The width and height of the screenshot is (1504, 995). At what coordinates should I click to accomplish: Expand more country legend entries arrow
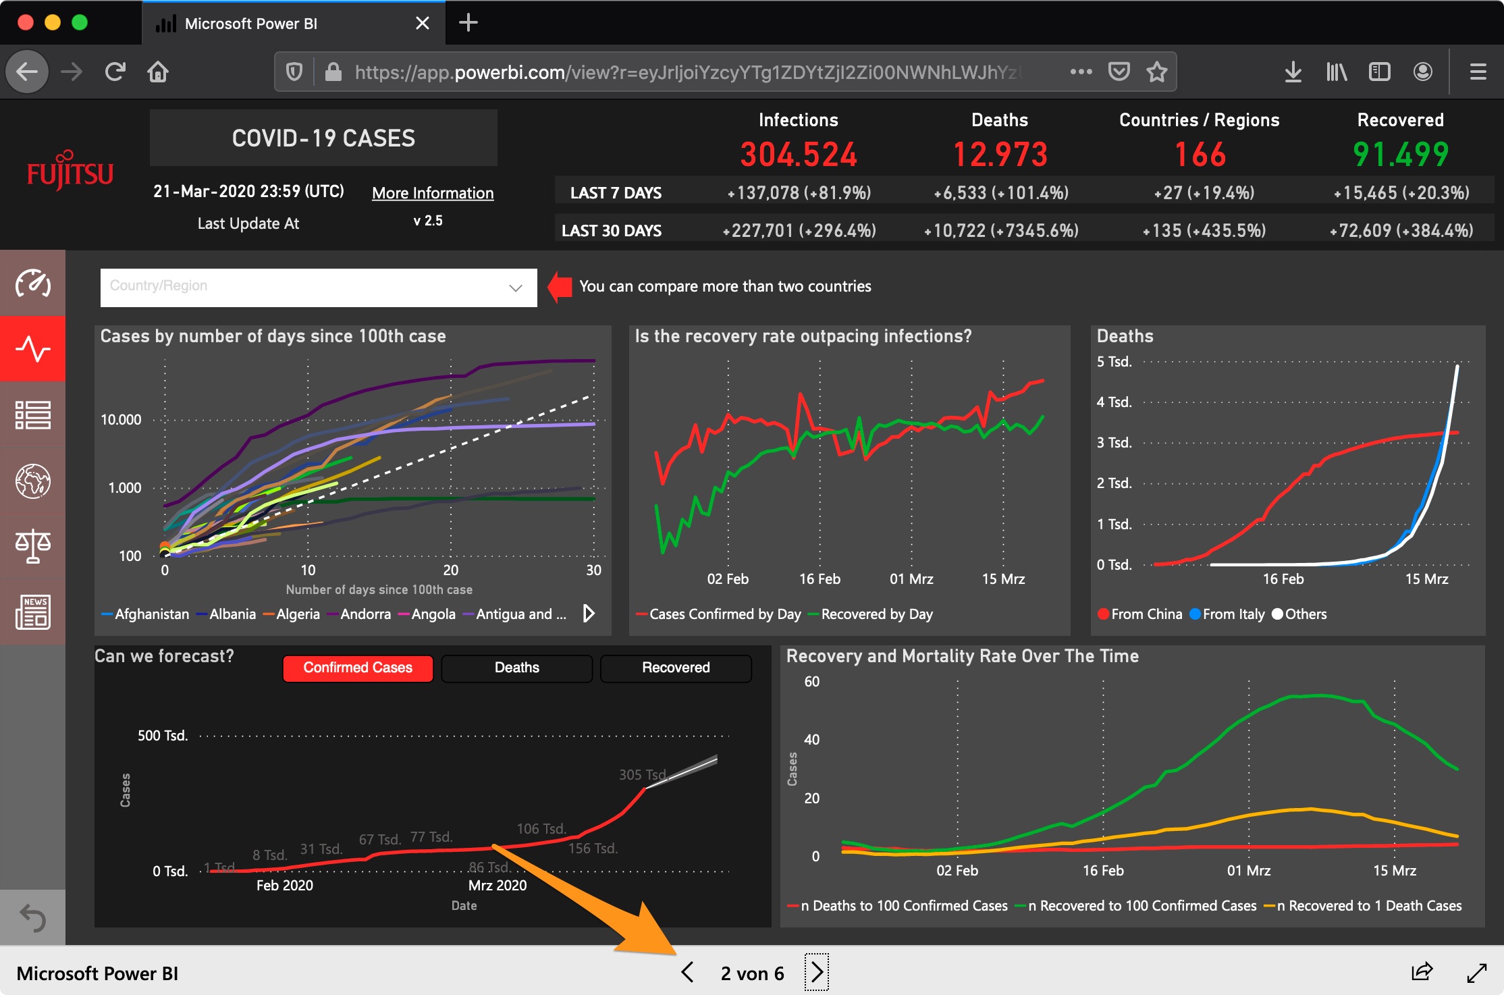click(x=589, y=613)
